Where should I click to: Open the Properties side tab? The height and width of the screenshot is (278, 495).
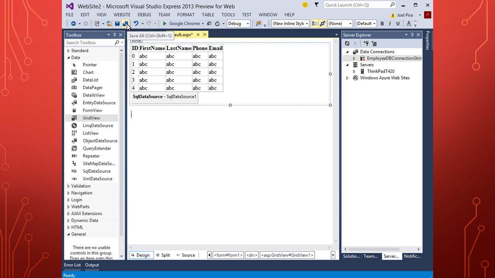[428, 40]
